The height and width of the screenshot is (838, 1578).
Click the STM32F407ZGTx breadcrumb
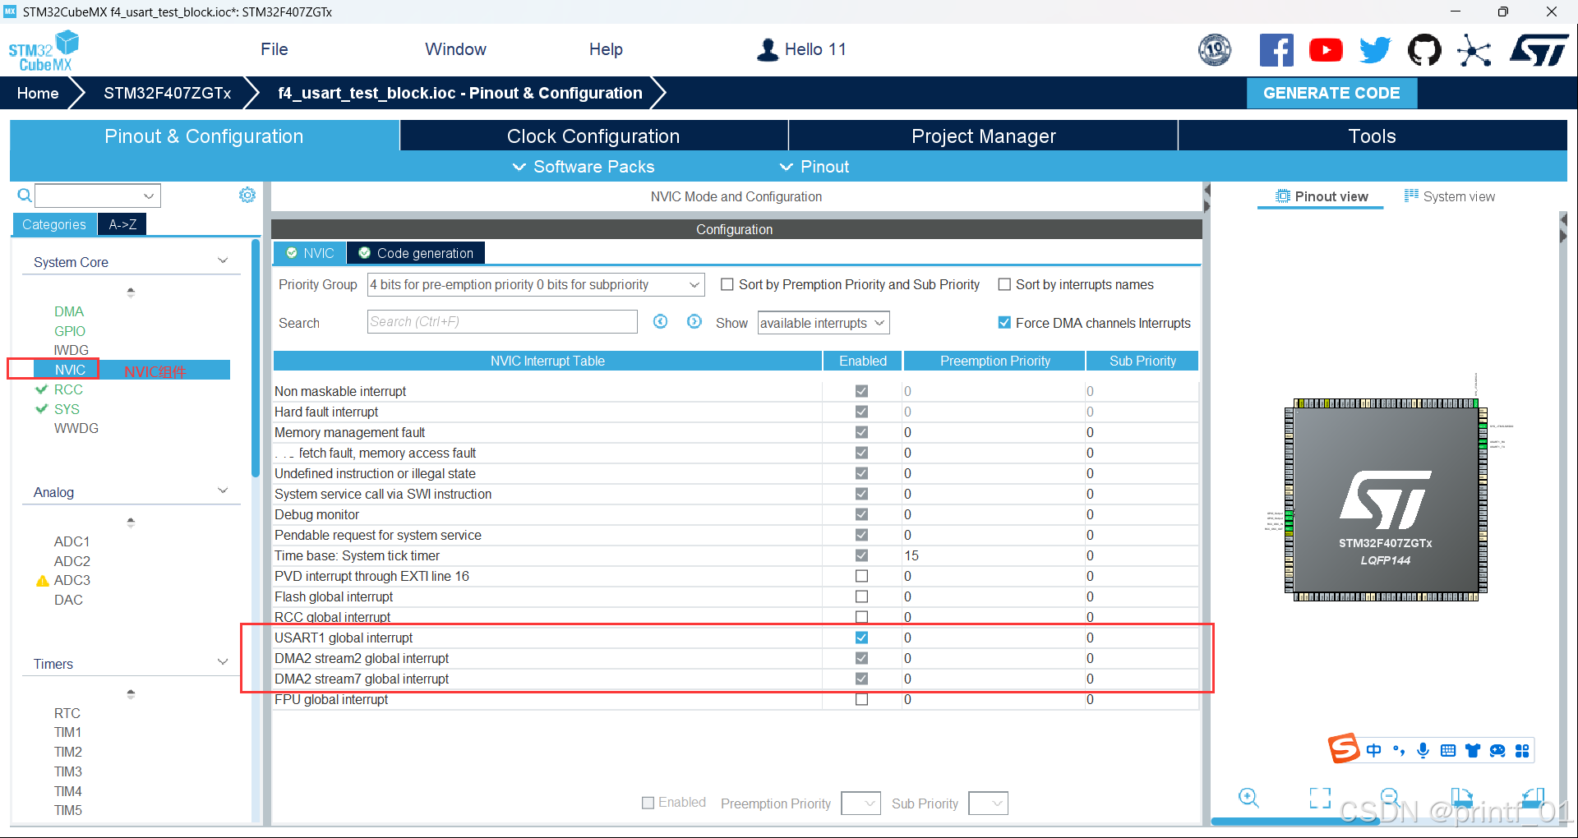168,93
